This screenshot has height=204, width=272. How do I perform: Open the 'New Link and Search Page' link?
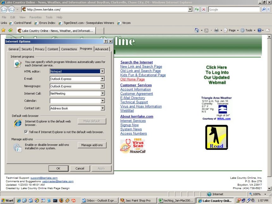point(141,66)
